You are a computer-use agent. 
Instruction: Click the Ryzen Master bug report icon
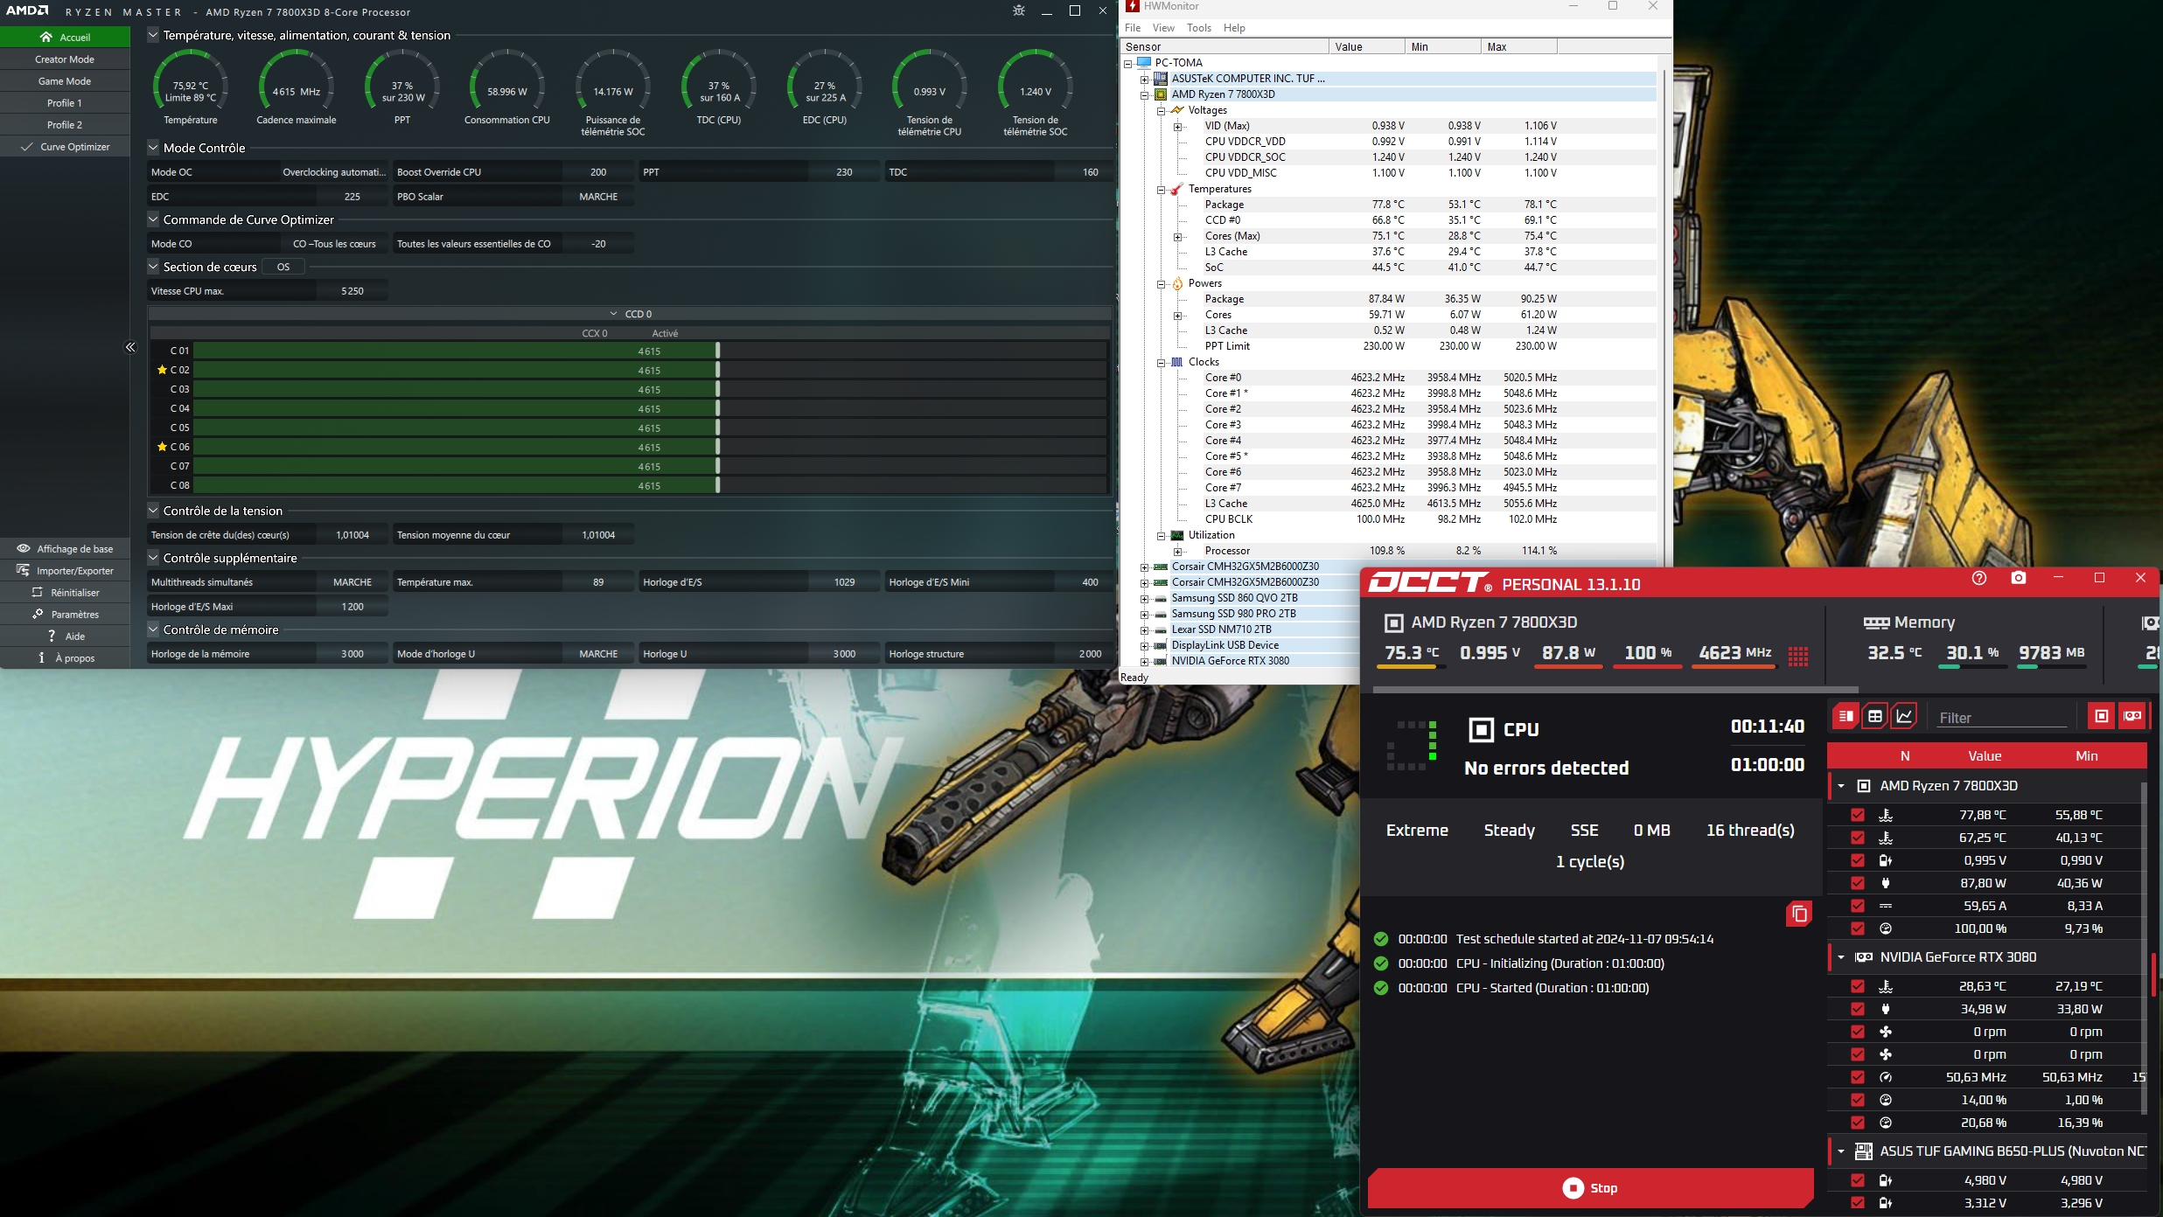point(1018,11)
